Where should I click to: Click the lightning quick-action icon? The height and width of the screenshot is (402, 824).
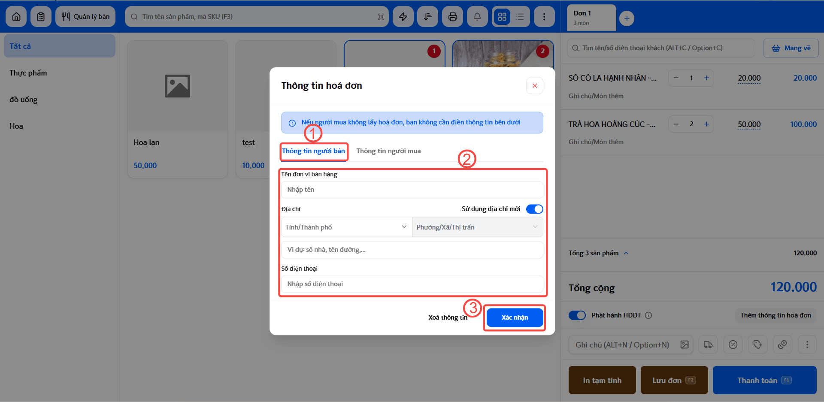pos(403,17)
